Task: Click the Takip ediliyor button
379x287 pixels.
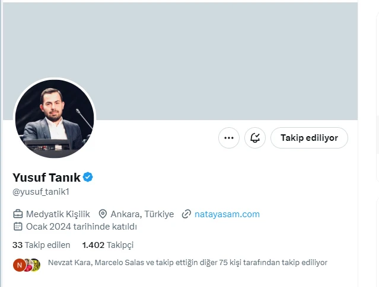Action: coord(309,138)
